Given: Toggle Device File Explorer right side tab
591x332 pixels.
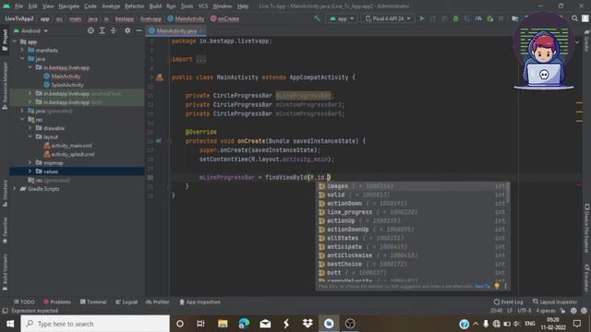Looking at the screenshot, I should pos(586,229).
